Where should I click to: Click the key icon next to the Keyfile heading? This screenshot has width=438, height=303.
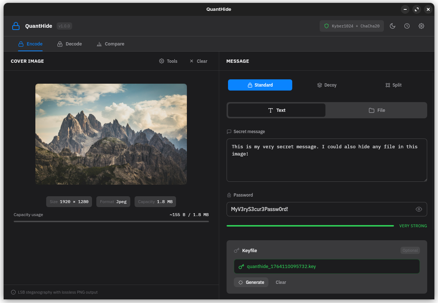click(x=237, y=250)
